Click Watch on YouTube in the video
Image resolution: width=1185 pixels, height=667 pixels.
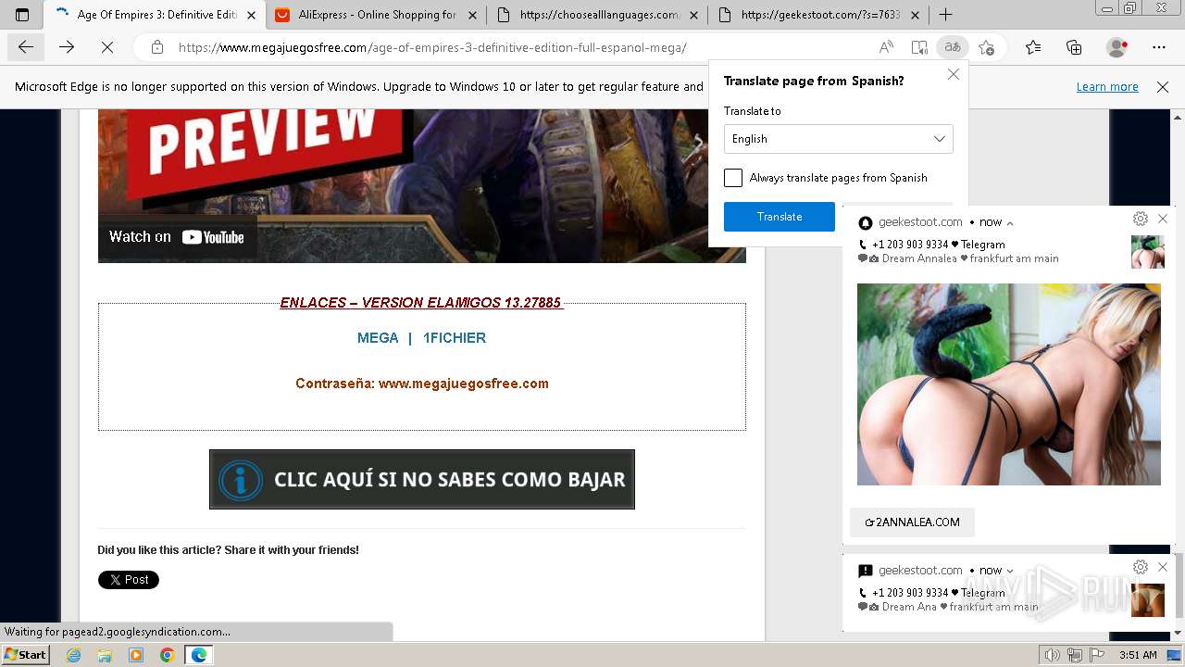click(177, 237)
